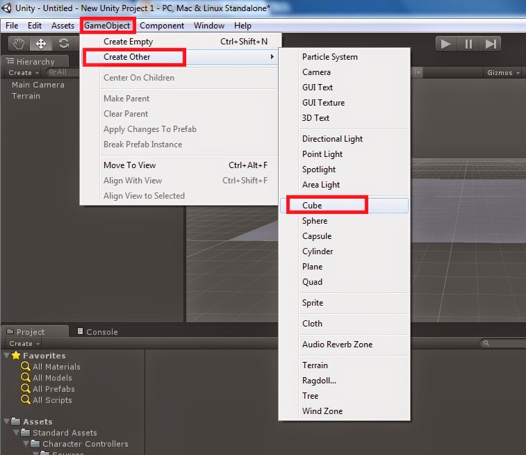Click the Hierarchy search field
526x455 pixels.
click(x=63, y=72)
